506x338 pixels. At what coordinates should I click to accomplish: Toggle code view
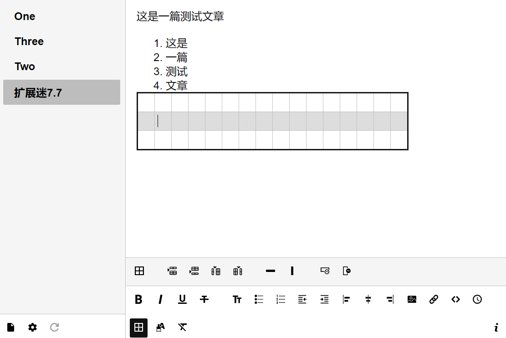coord(455,300)
